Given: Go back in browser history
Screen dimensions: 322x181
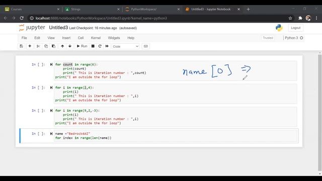Looking at the screenshot, I should pyautogui.click(x=6, y=18).
